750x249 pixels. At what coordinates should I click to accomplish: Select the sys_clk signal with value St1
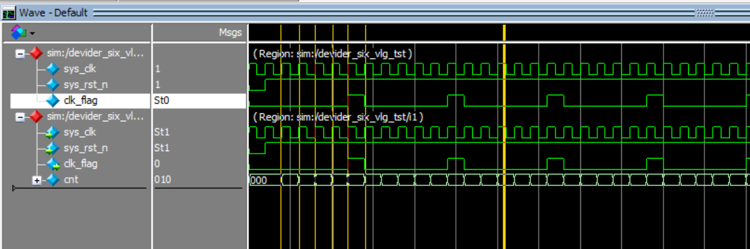80,132
